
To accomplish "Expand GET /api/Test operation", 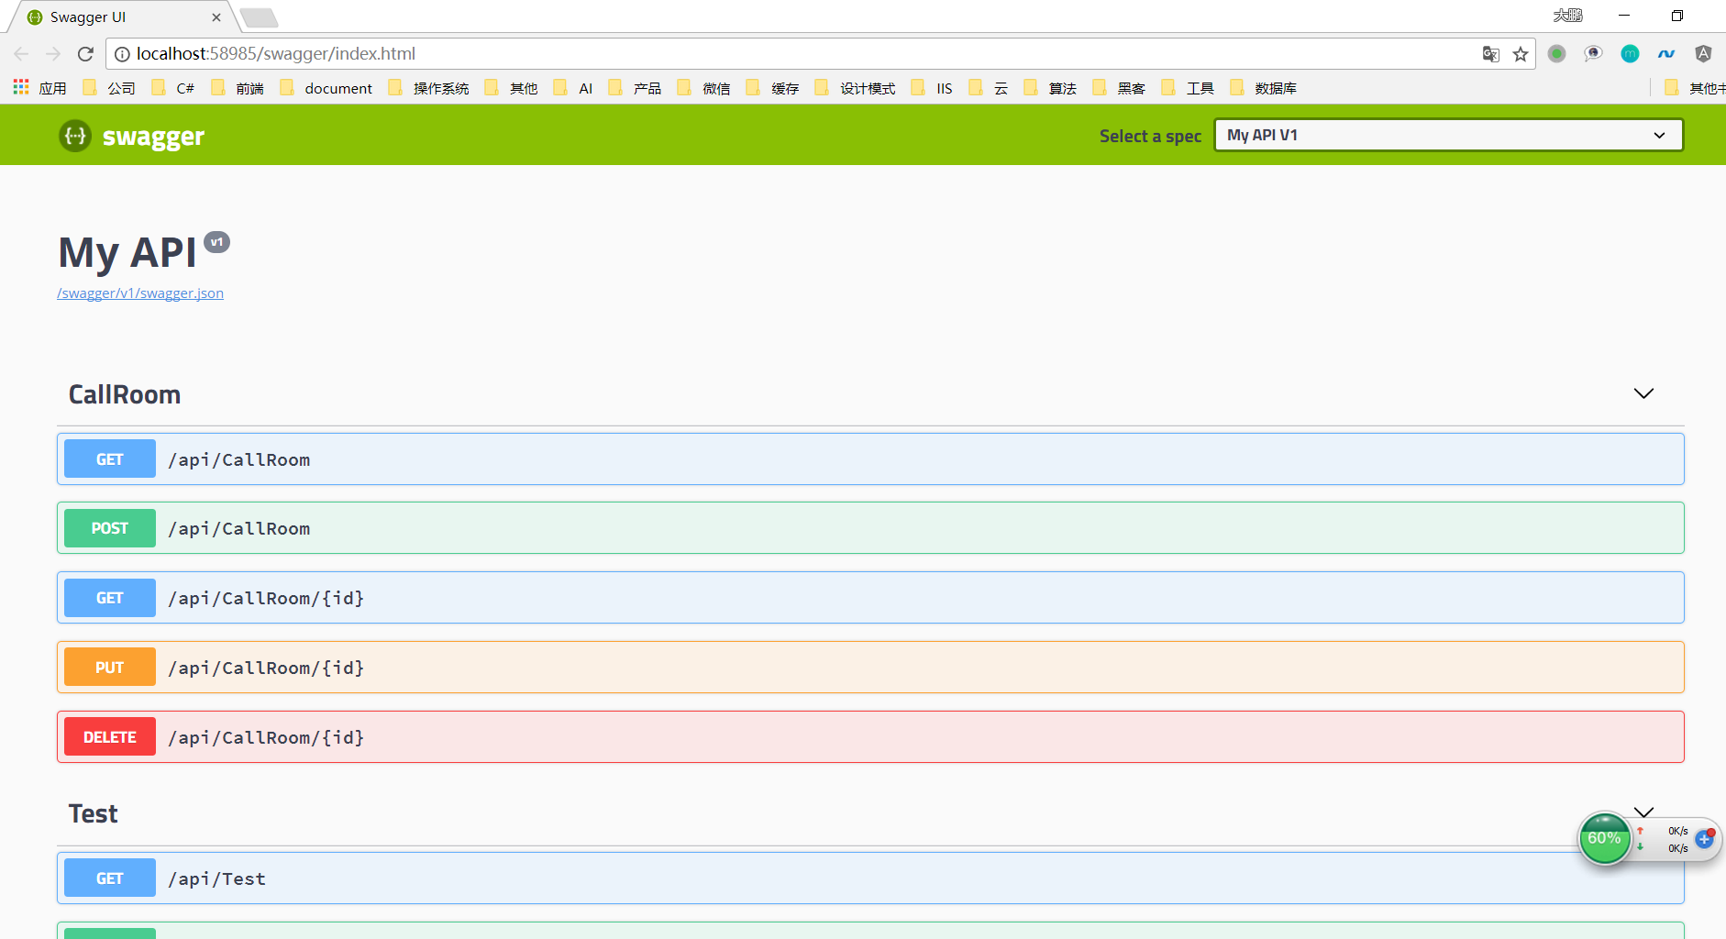I will pos(870,878).
